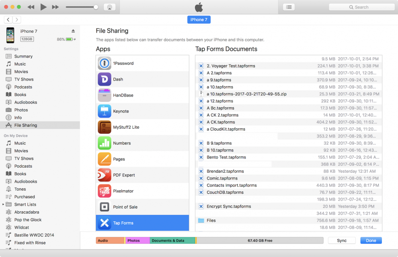Open Summary in Settings
Viewport: 398px width, 257px height.
pos(40,56)
